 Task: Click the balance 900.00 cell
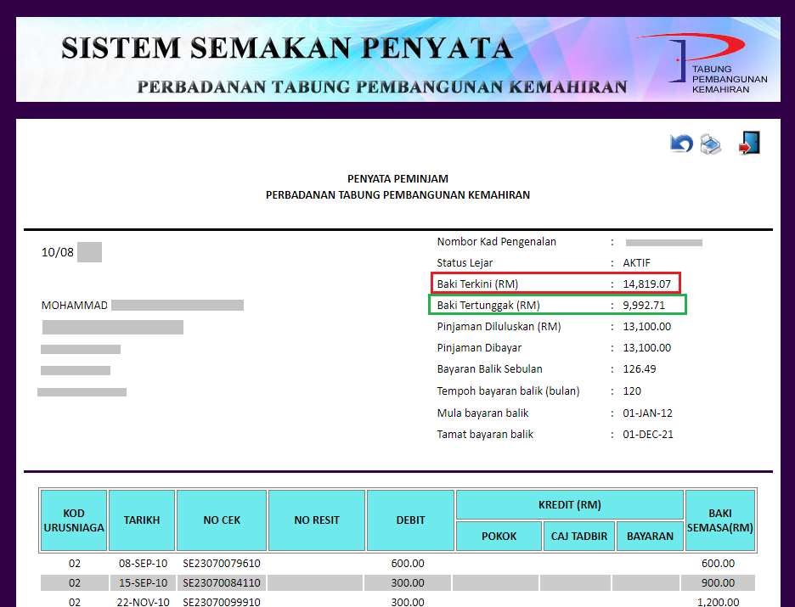tap(718, 582)
